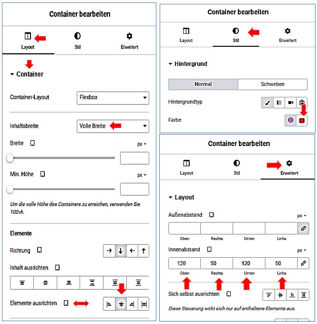Click responsive device icon beside Min. Höhe

(x=43, y=174)
